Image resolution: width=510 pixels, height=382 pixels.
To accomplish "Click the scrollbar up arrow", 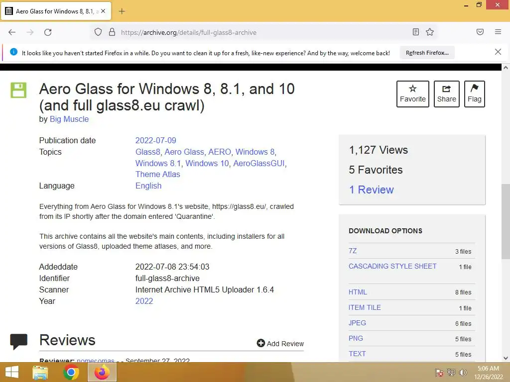I will (x=506, y=68).
